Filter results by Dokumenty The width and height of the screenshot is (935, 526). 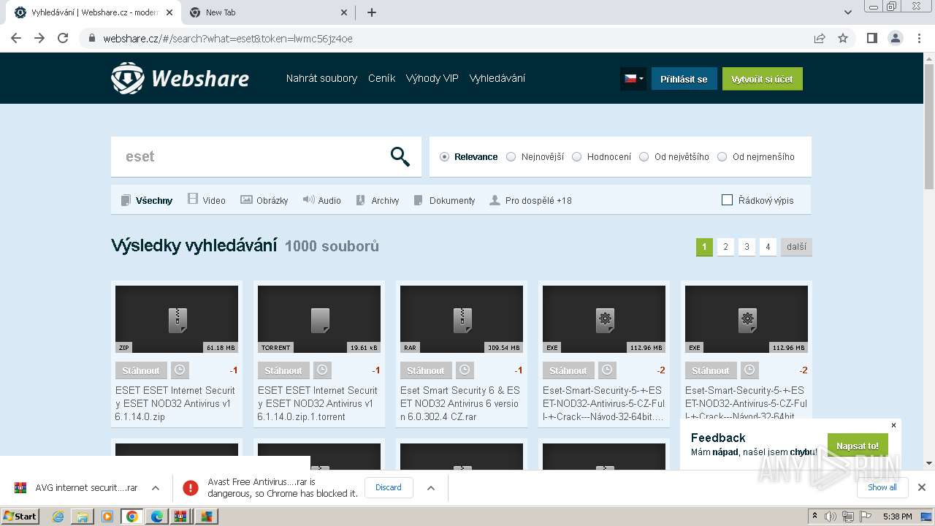[x=444, y=200]
